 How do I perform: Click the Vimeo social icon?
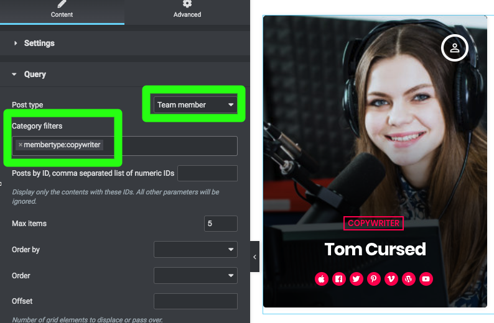[391, 279]
